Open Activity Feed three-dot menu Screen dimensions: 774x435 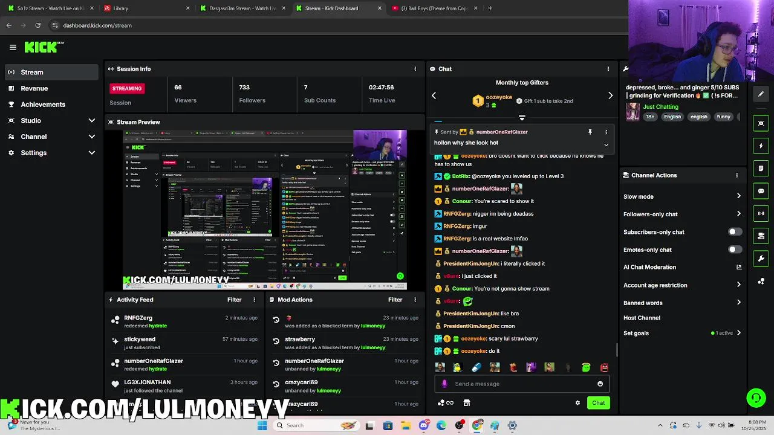254,300
